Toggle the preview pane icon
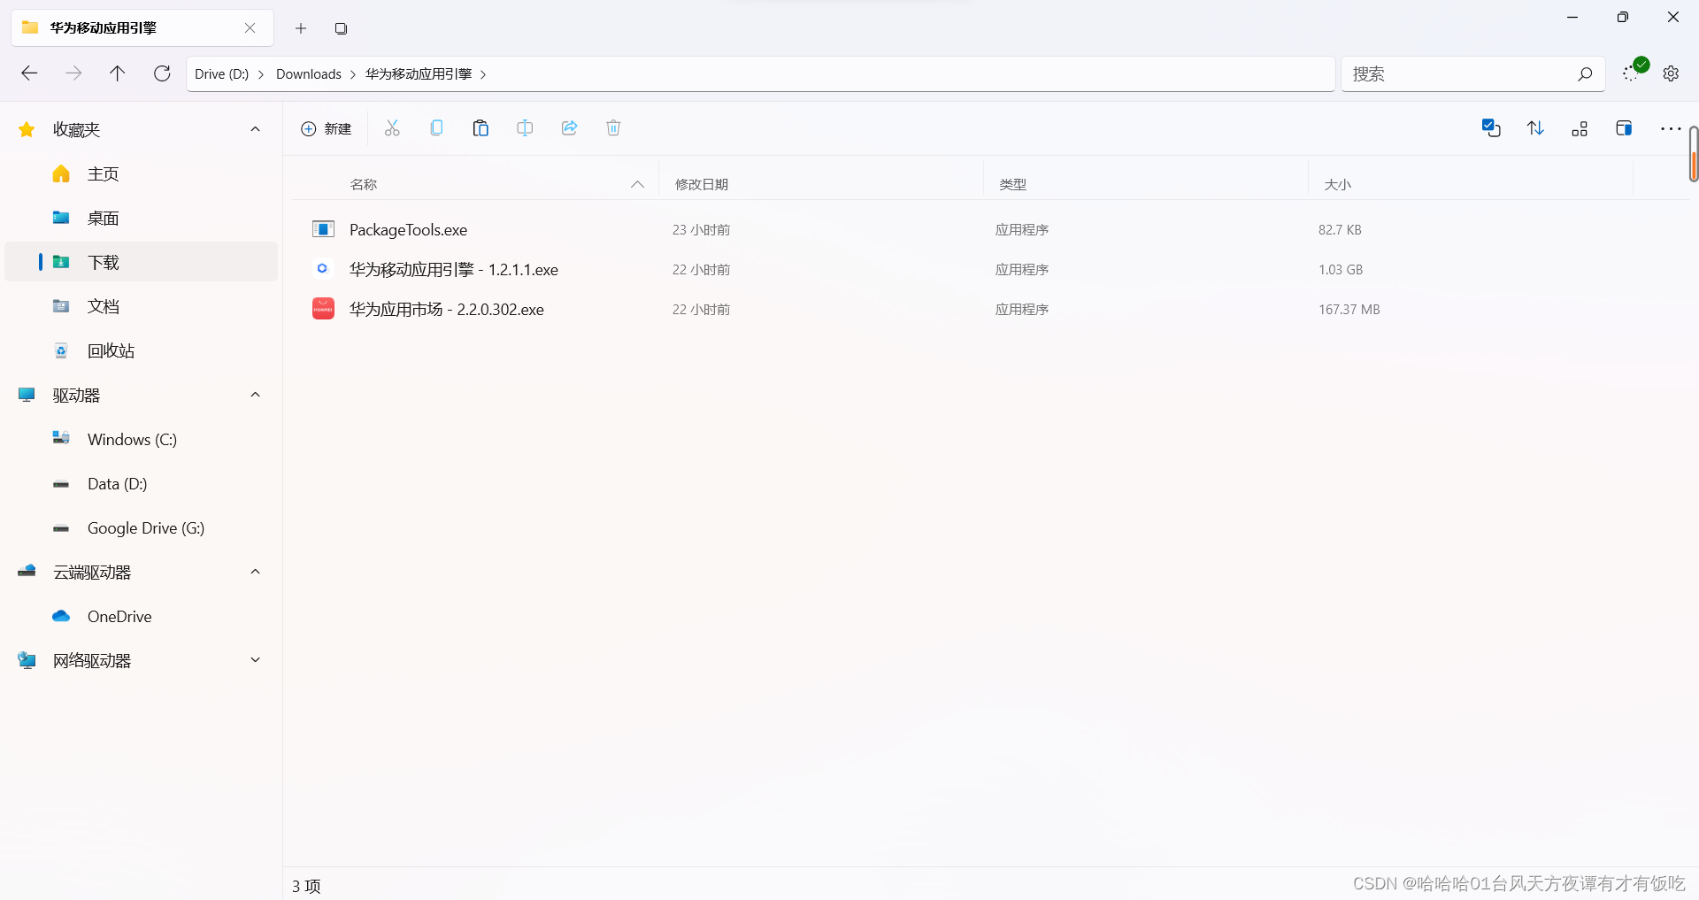1699x900 pixels. (x=1624, y=128)
